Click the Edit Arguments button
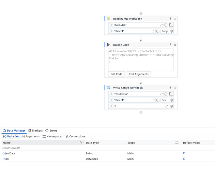 pyautogui.click(x=139, y=74)
